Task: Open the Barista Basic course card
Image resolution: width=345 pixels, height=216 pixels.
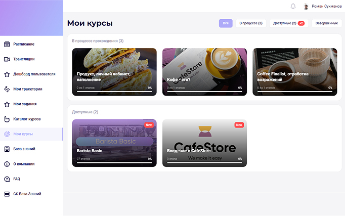Action: 114,143
